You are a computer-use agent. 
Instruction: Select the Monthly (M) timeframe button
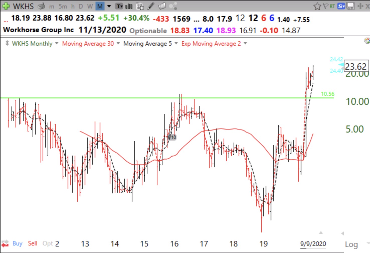(x=100, y=6)
